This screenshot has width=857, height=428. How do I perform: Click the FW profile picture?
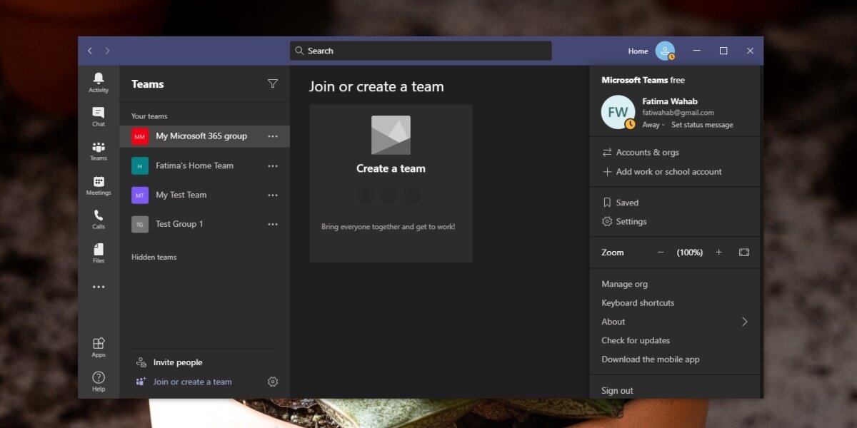pos(618,112)
